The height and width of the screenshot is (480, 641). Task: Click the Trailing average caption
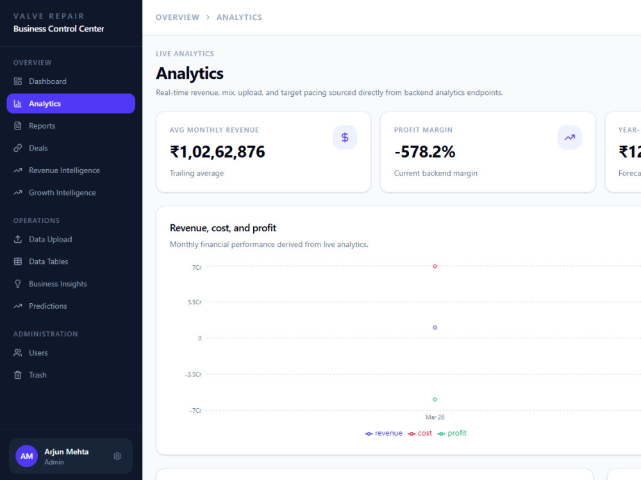click(x=197, y=173)
